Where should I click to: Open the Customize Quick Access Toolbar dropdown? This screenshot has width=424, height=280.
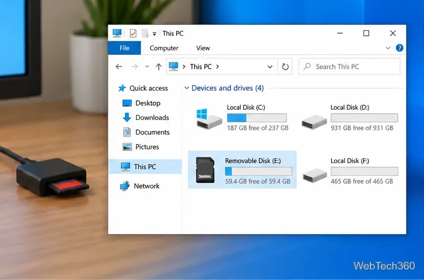pyautogui.click(x=154, y=34)
